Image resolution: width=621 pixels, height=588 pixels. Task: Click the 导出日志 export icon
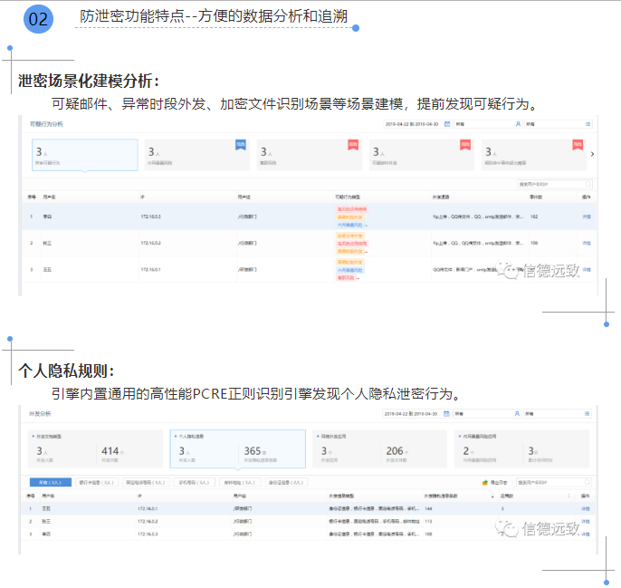click(486, 483)
